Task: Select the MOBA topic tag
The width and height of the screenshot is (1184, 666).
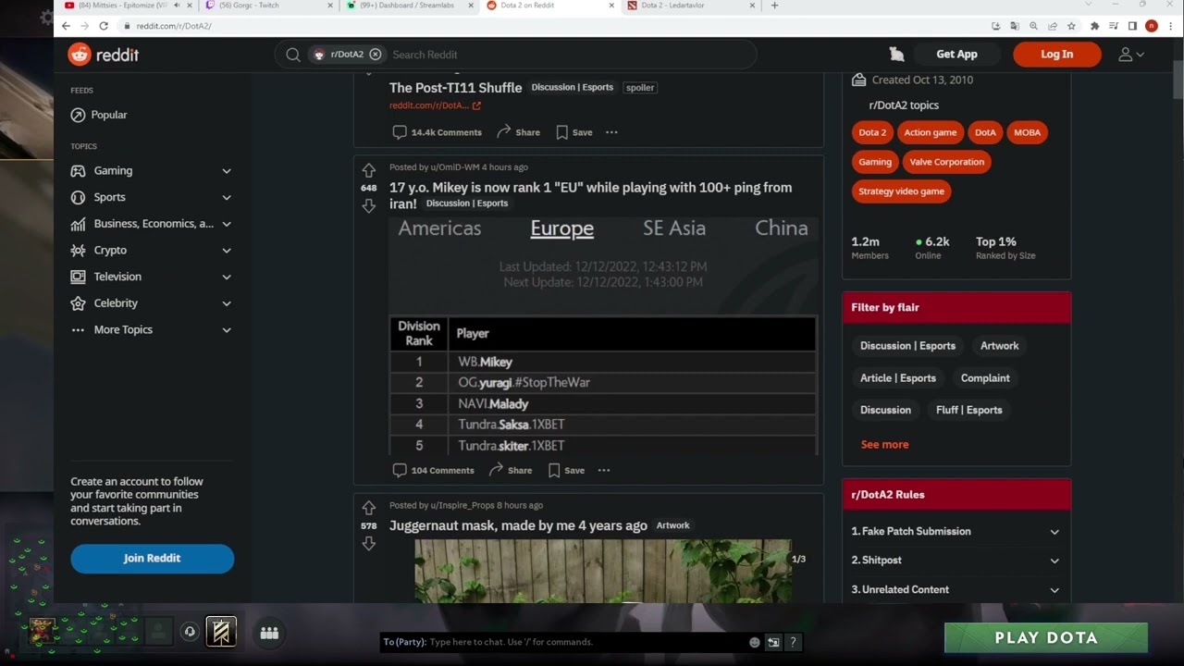Action: coord(1027,132)
